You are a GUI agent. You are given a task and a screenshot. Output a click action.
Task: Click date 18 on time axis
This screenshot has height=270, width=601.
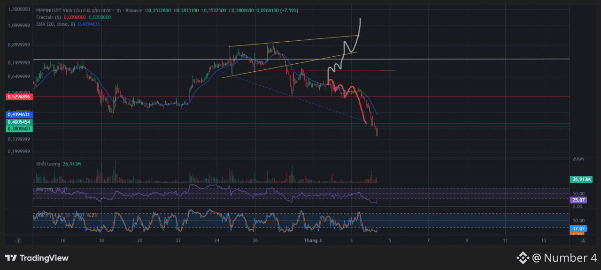101,240
